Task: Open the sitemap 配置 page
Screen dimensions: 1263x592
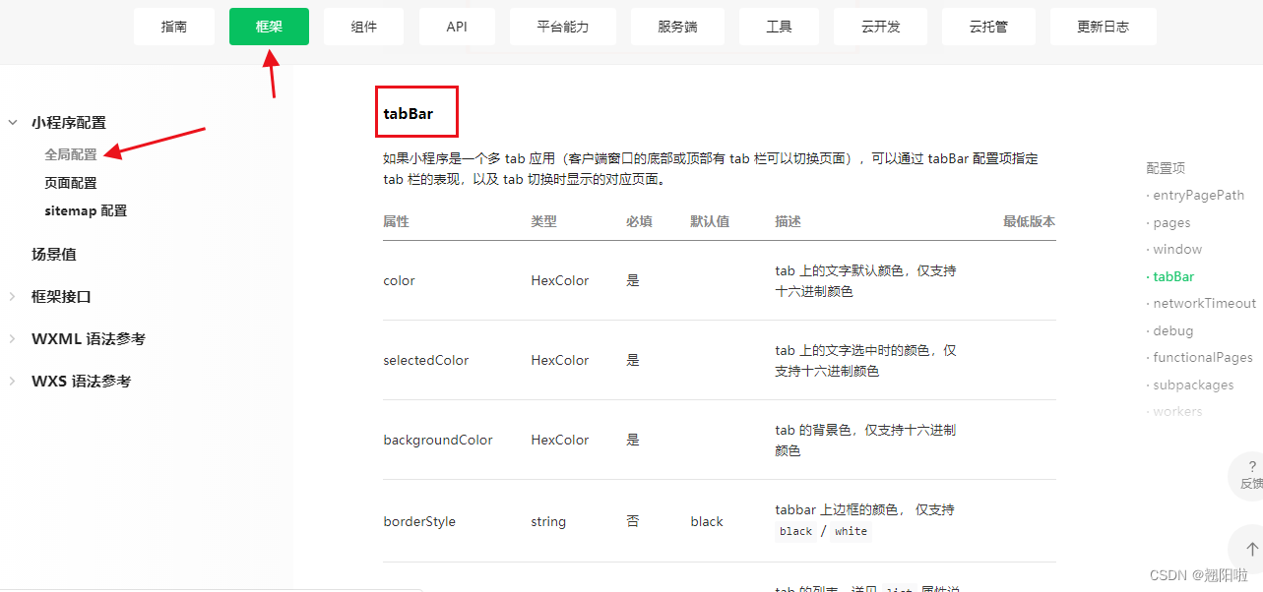Action: pos(86,209)
